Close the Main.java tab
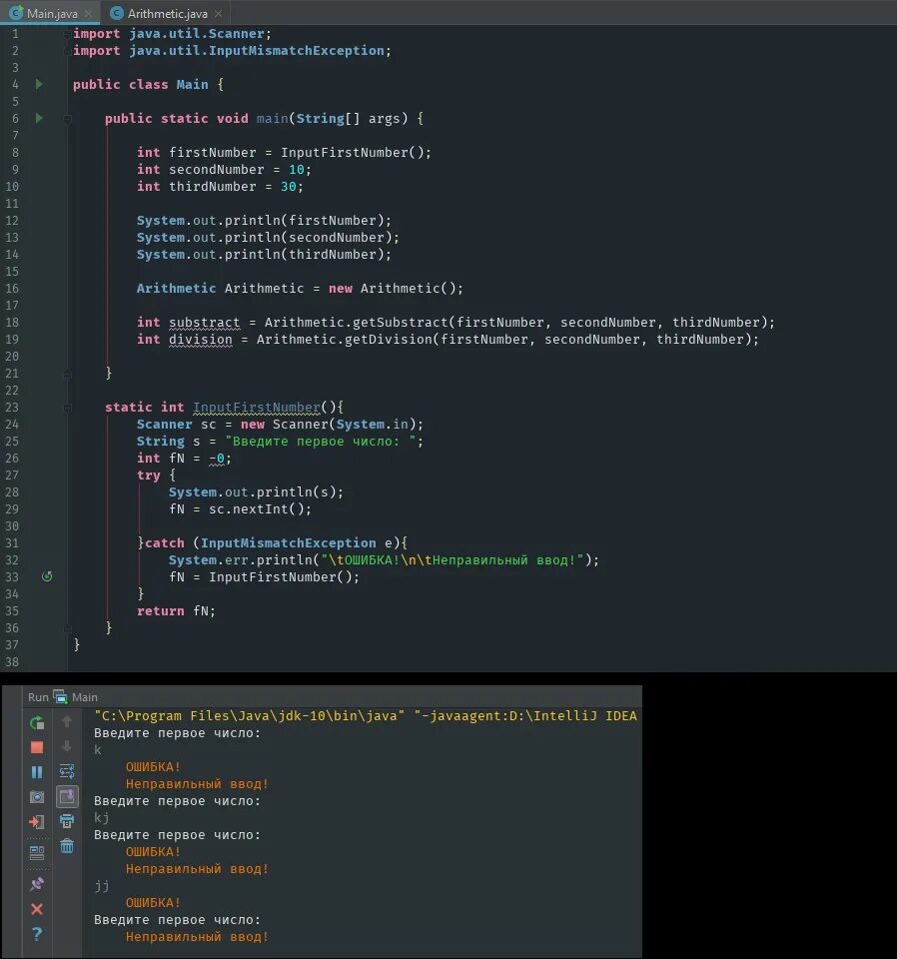 pyautogui.click(x=89, y=13)
